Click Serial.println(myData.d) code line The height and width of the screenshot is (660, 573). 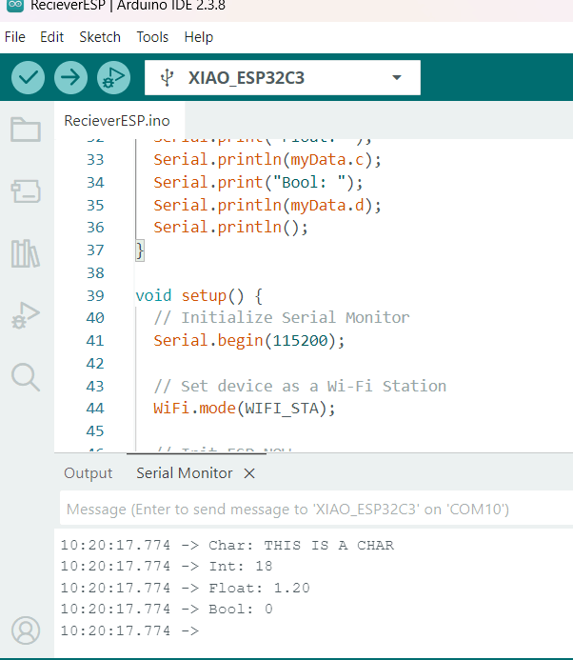click(x=267, y=206)
